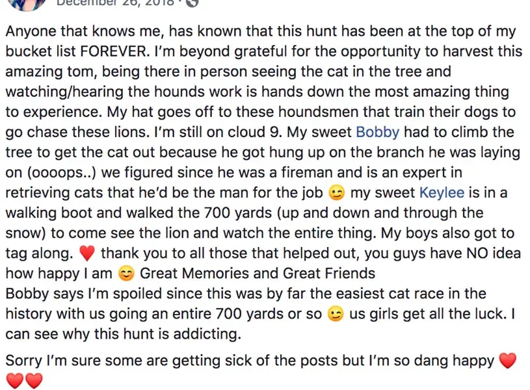The width and height of the screenshot is (530, 390).
Task: Open the tagged Keylee profile link
Action: pyautogui.click(x=442, y=192)
